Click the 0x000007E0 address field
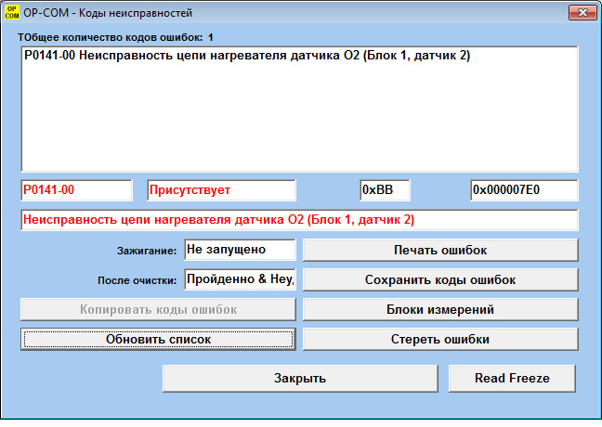Viewport: 602px width, 427px height. (524, 190)
